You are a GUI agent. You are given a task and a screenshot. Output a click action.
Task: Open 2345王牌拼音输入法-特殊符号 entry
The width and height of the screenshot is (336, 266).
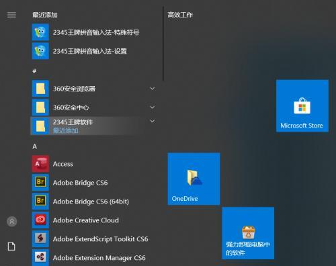pyautogui.click(x=96, y=32)
